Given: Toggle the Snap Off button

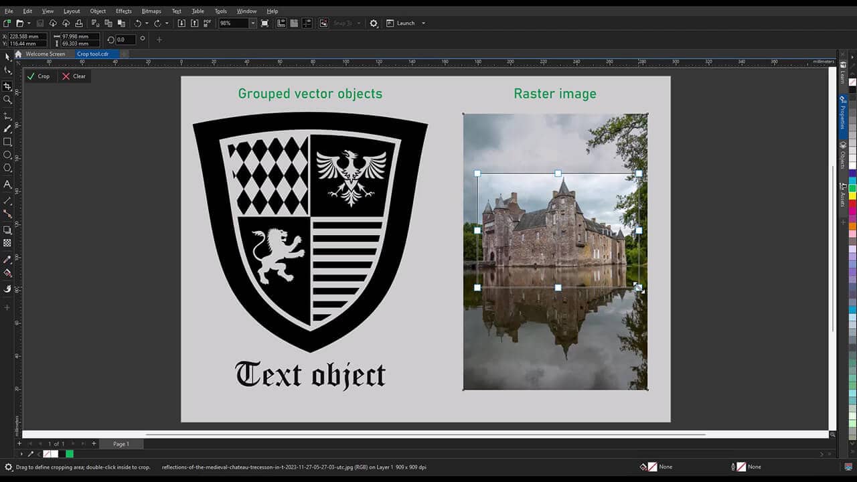Looking at the screenshot, I should click(x=323, y=23).
